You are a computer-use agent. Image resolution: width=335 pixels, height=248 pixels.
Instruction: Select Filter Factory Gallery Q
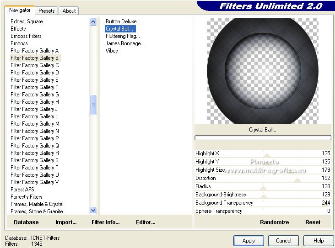click(x=35, y=146)
